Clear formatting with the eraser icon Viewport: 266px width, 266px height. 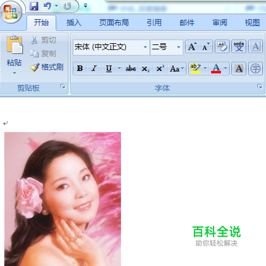click(x=222, y=46)
